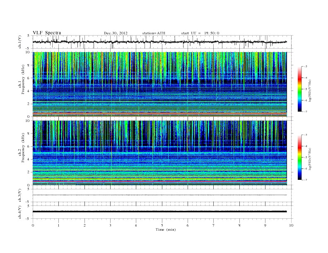The height and width of the screenshot is (253, 328).
Task: Click the "8" tick label on time axis
Action: pos(239,225)
